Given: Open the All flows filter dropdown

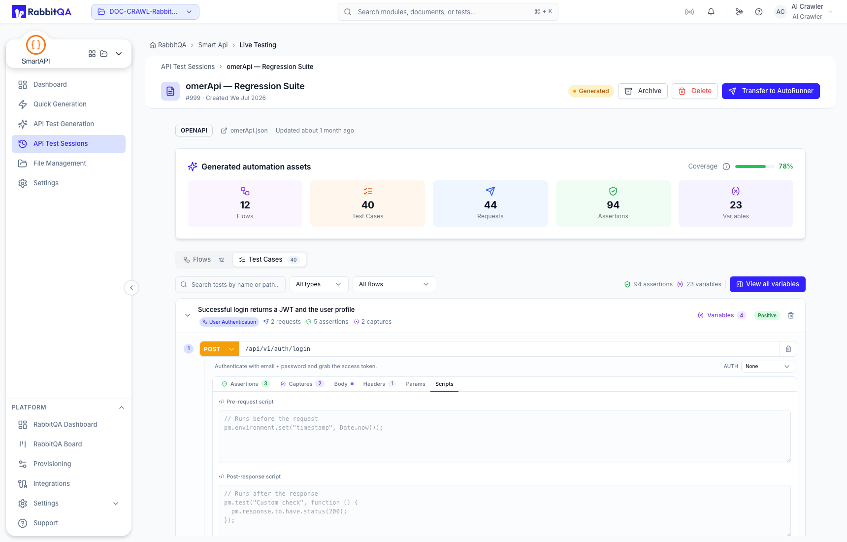Looking at the screenshot, I should tap(394, 284).
